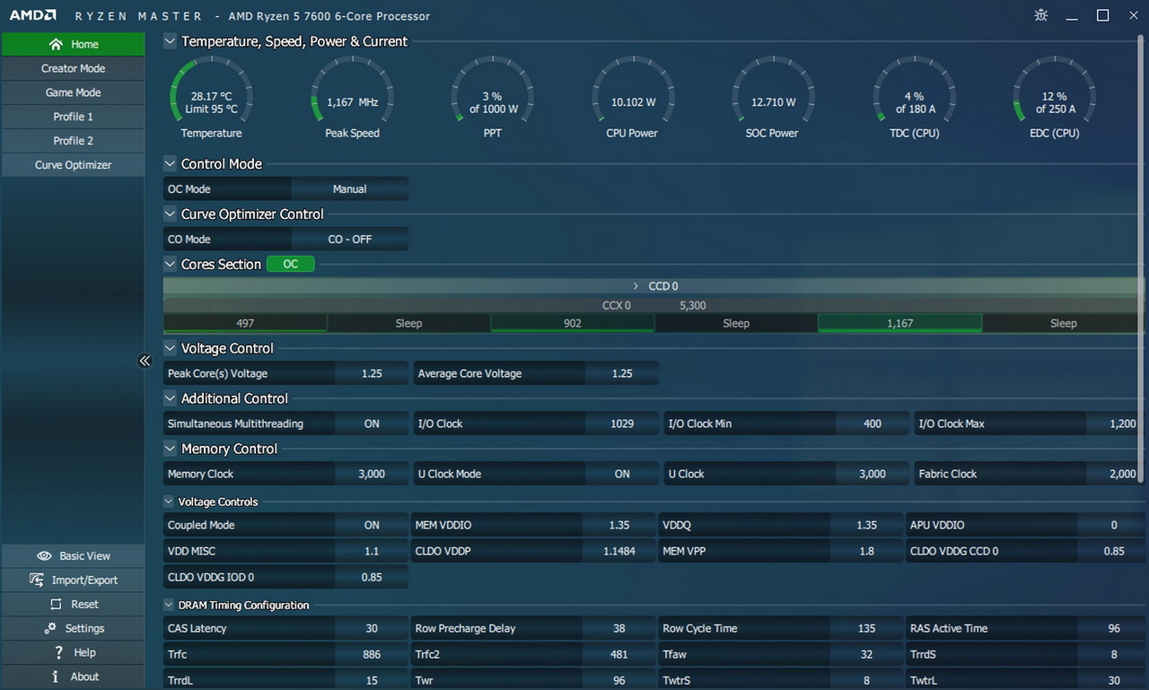Click the Reset button
This screenshot has height=690, width=1149.
coord(73,605)
